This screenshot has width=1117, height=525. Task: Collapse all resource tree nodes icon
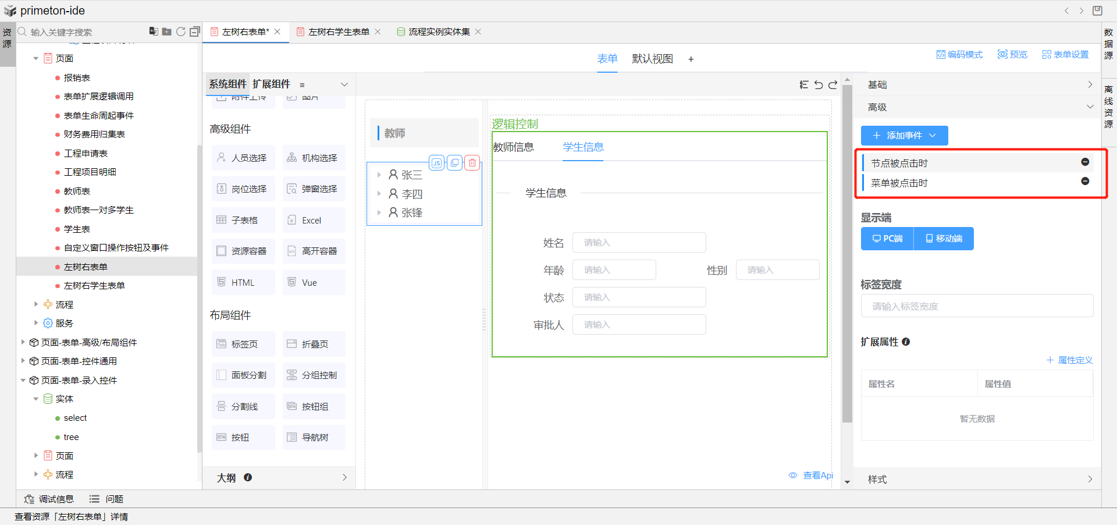click(195, 31)
